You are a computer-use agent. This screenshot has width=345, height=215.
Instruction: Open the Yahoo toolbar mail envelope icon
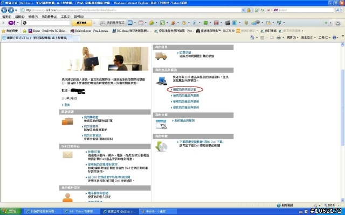pyautogui.click(x=130, y=23)
